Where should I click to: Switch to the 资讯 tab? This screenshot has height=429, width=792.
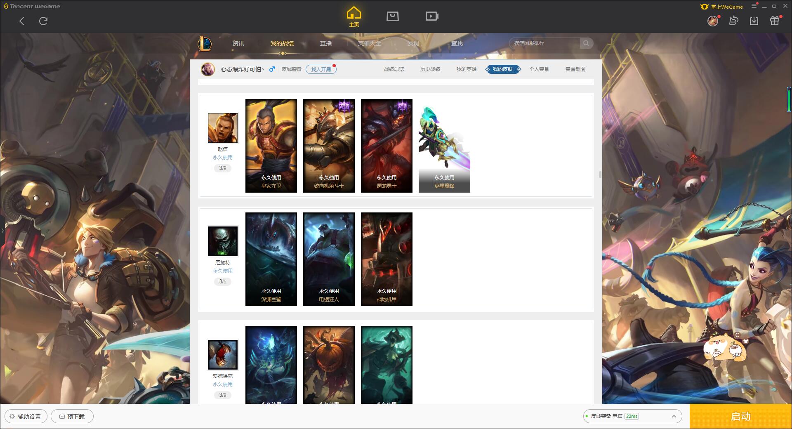click(238, 43)
